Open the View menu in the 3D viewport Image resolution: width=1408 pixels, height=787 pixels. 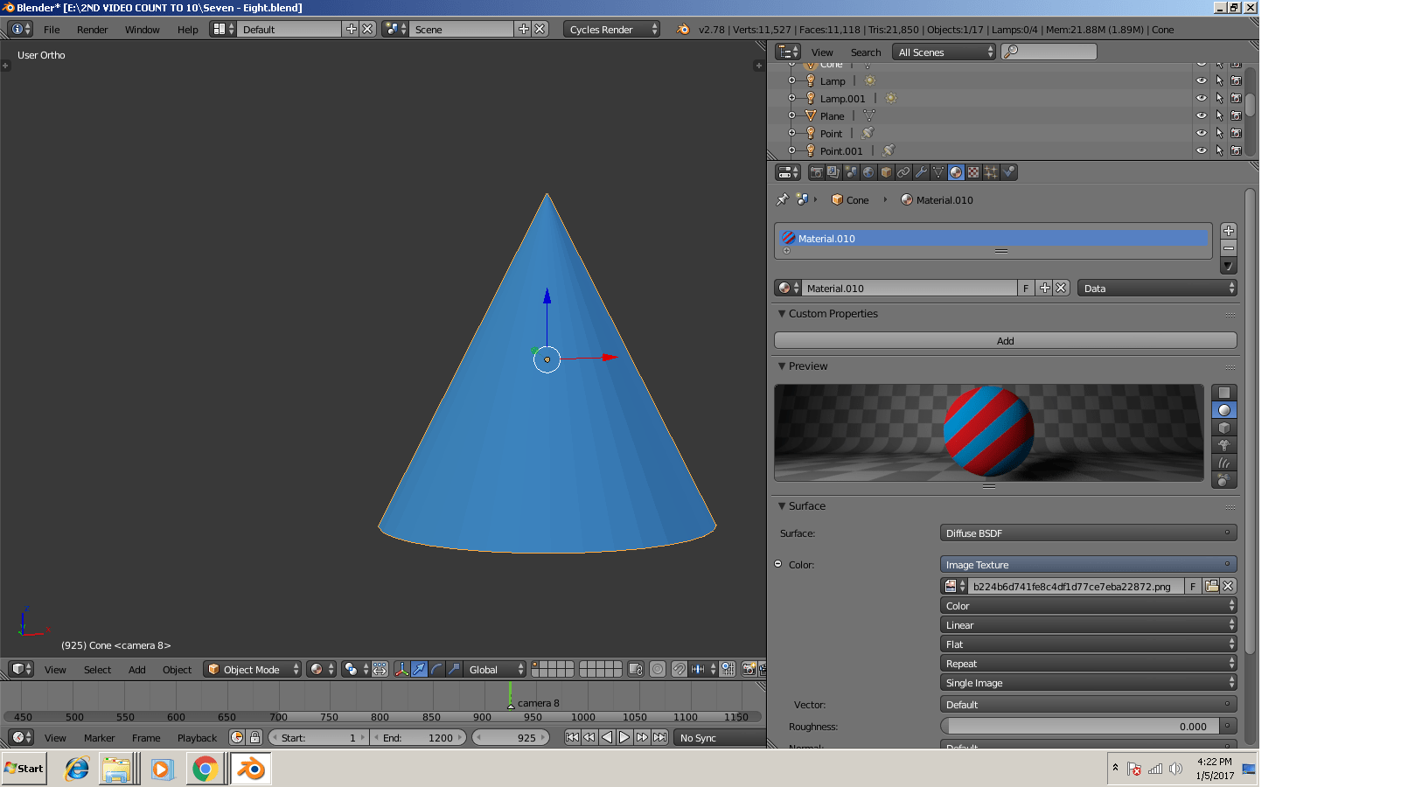[x=55, y=669]
